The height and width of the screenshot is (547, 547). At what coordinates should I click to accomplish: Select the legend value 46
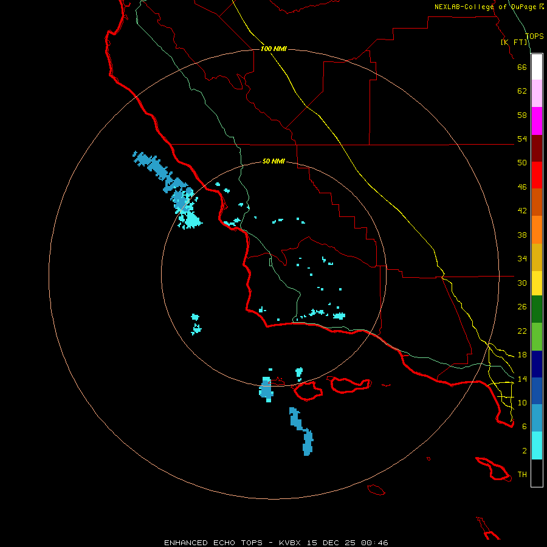522,187
